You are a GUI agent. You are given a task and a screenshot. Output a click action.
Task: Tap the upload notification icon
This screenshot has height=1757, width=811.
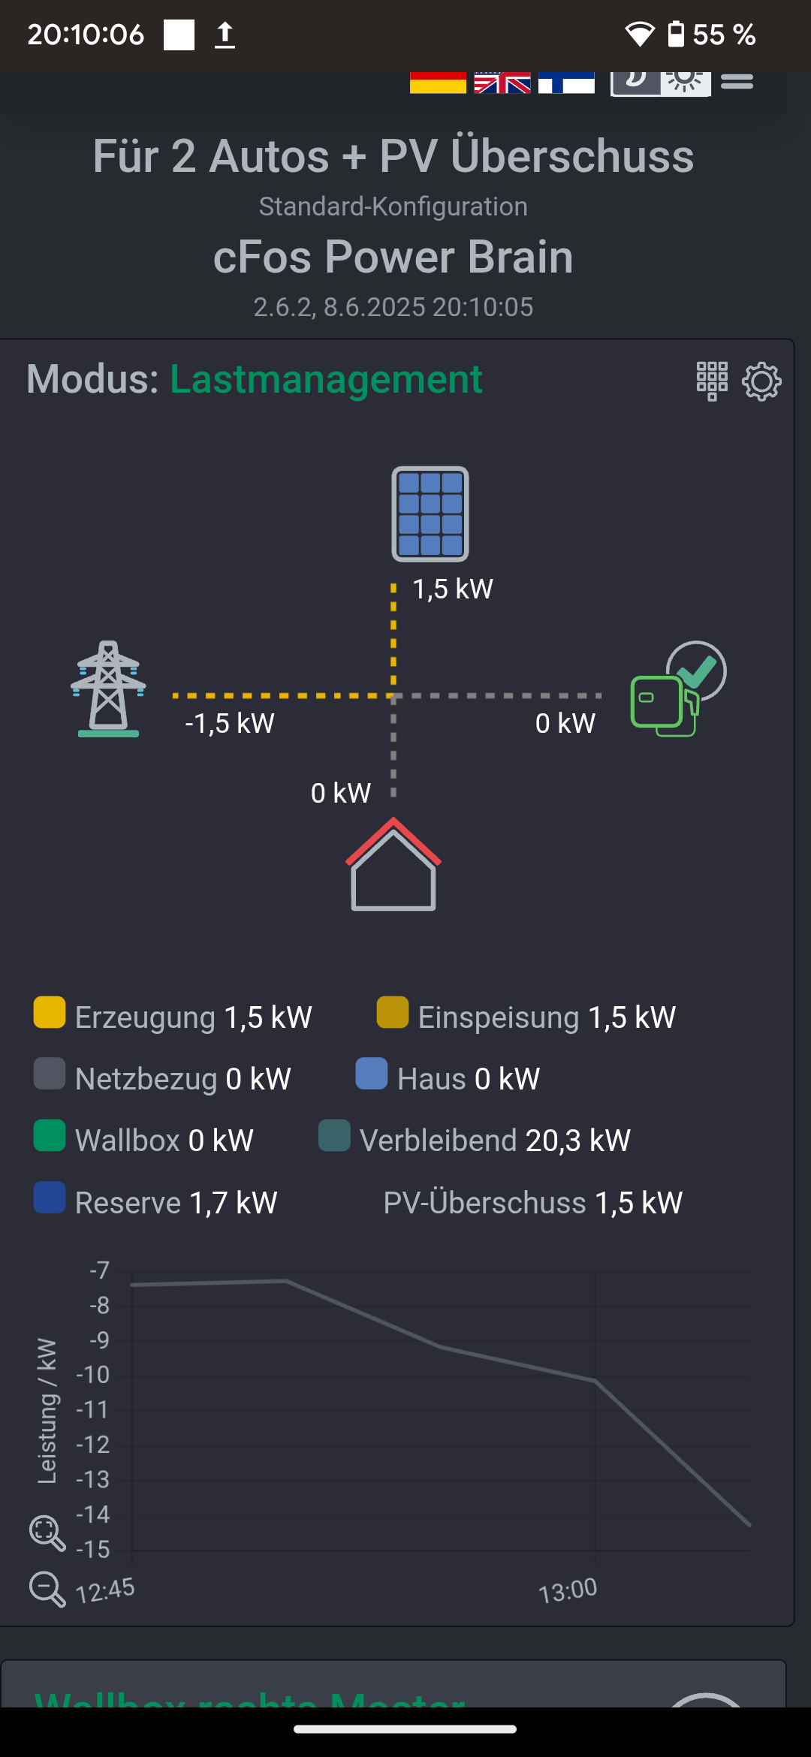click(225, 35)
